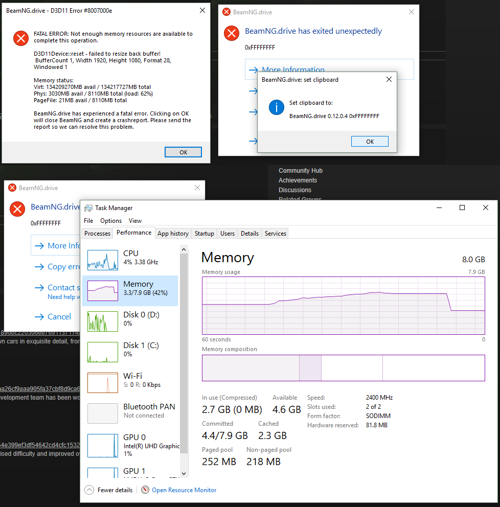This screenshot has height=507, width=500.
Task: Select Bluetooth PAN thumbnail
Action: [103, 413]
